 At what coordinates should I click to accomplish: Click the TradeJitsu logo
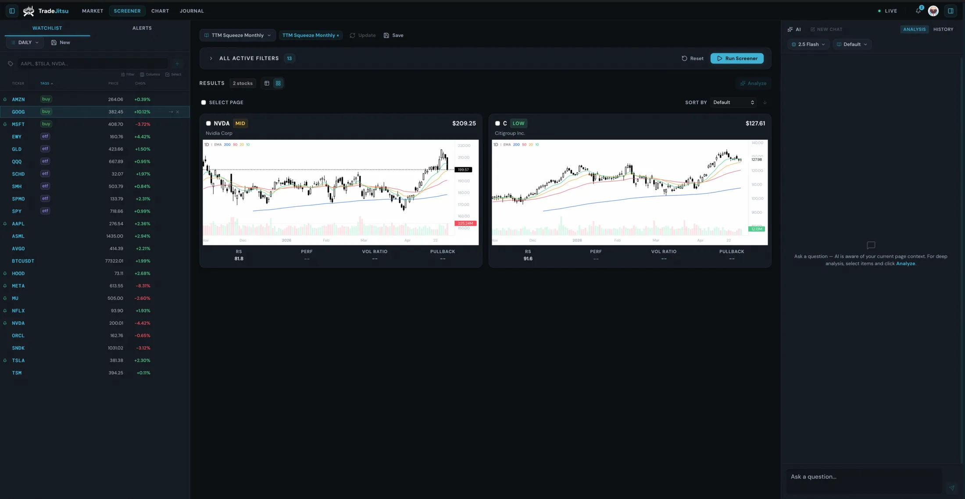(x=46, y=11)
